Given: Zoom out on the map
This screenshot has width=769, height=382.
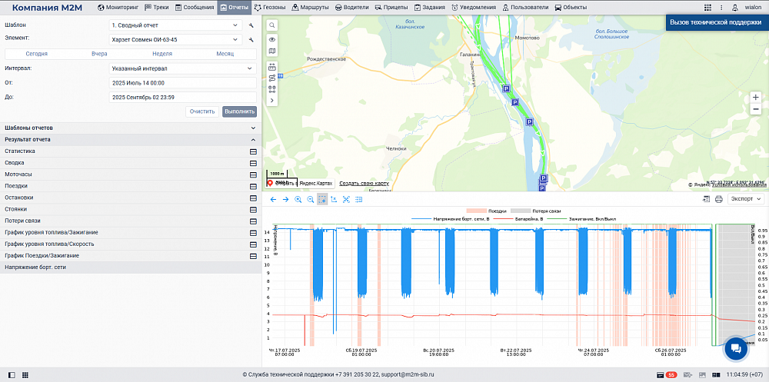Looking at the screenshot, I should click(x=756, y=109).
